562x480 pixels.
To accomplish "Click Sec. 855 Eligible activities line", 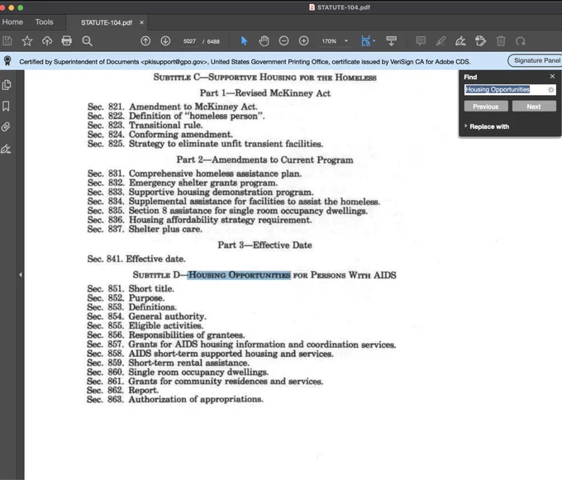I will pyautogui.click(x=145, y=326).
